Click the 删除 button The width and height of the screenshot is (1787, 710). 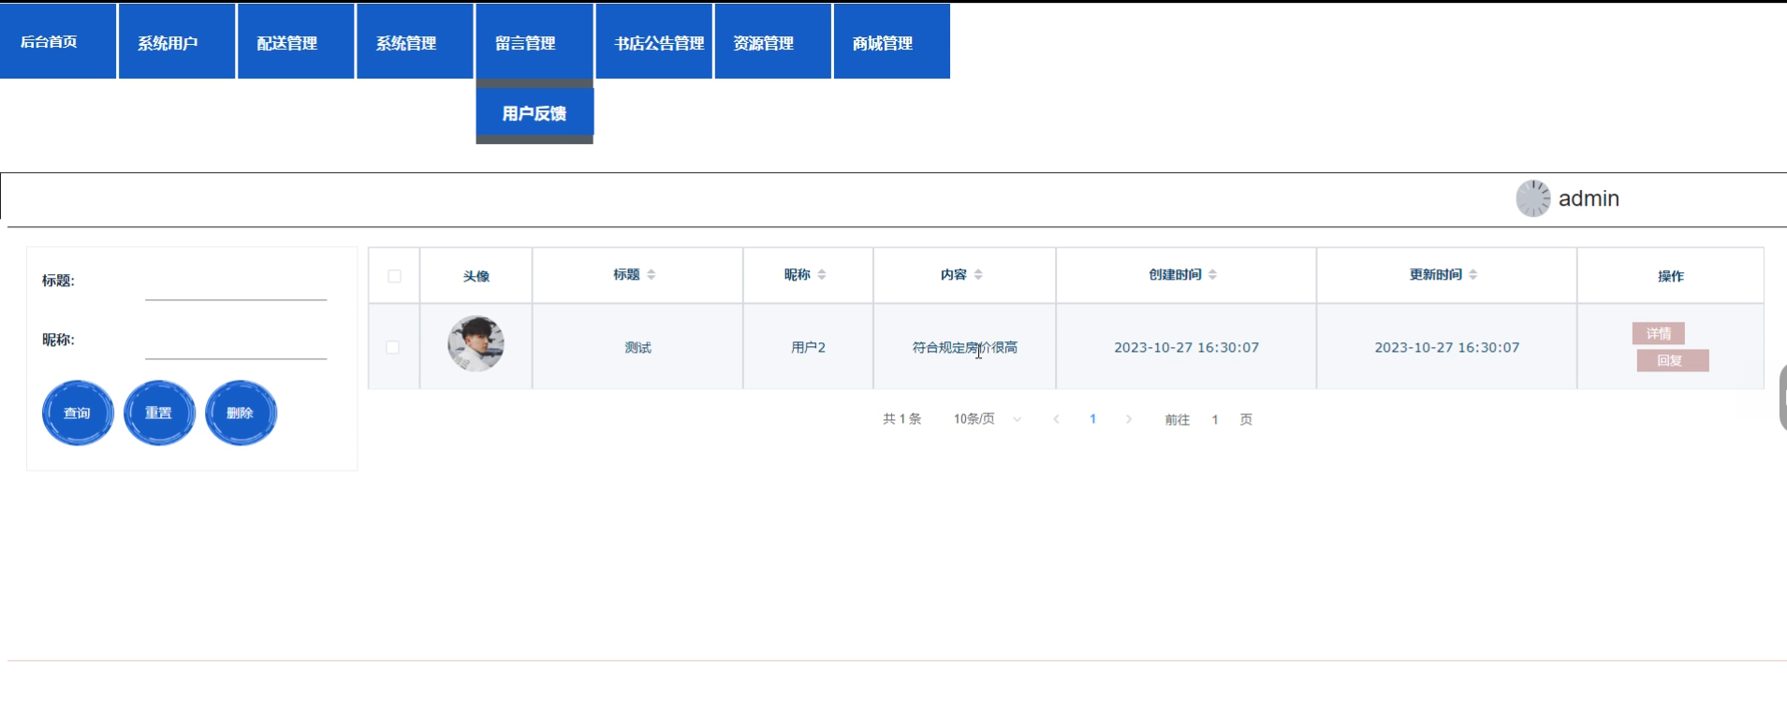[x=241, y=413]
